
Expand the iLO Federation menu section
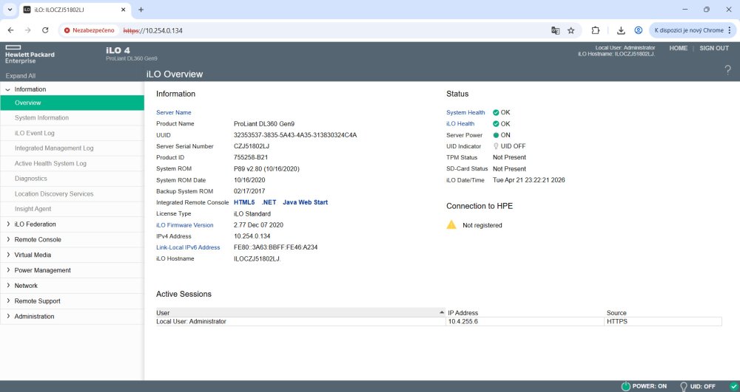[x=35, y=224]
